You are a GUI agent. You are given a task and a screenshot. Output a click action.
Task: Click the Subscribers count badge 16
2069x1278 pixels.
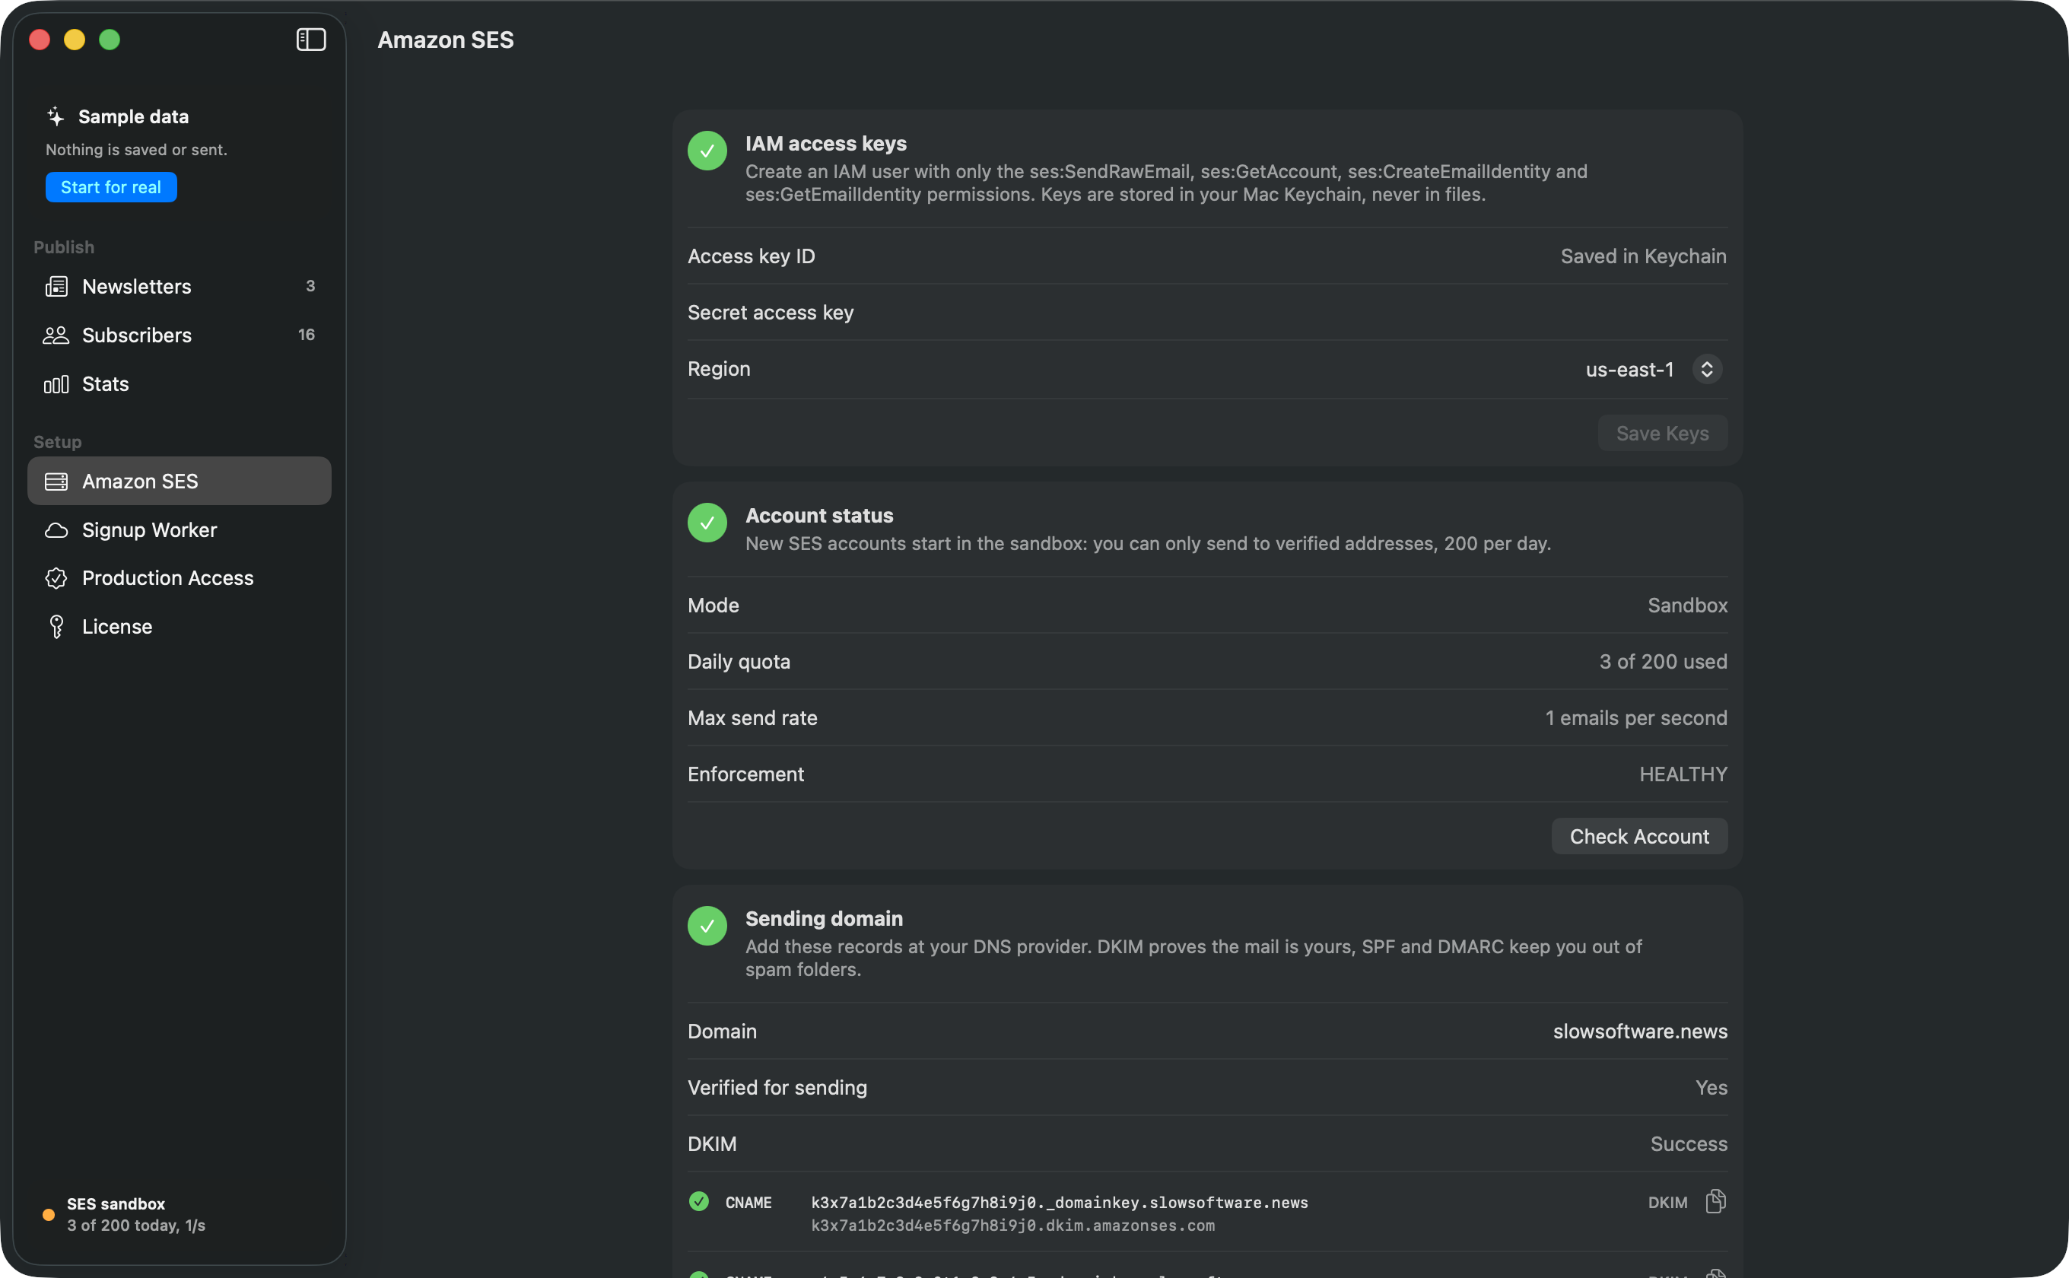point(306,335)
